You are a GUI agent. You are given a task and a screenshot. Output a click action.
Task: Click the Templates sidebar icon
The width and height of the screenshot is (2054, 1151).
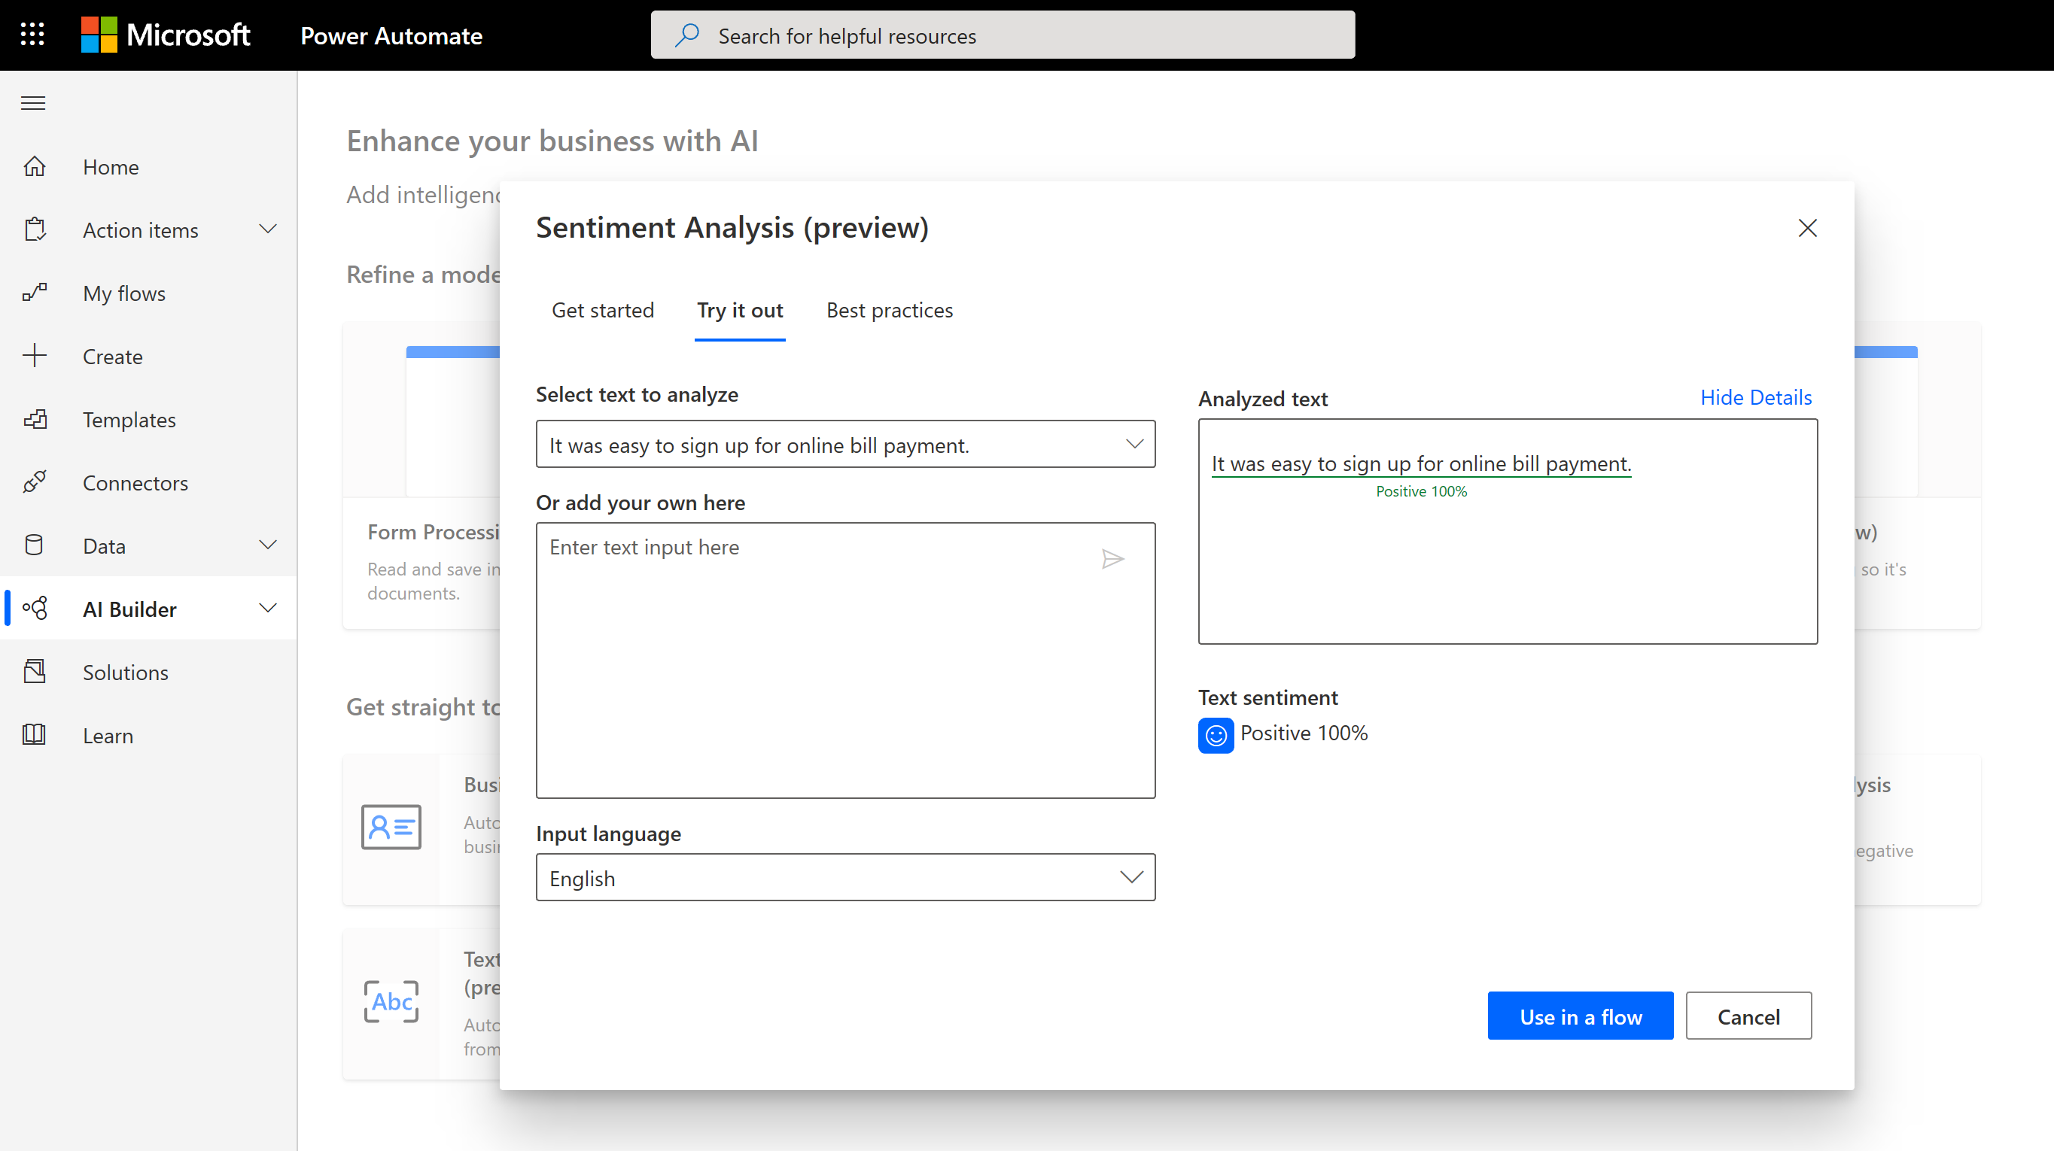point(35,419)
